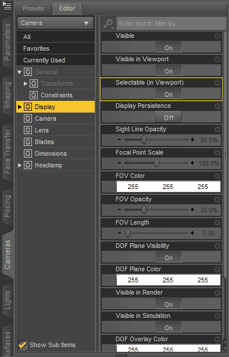Screen dimensions: 229x357
Task: Toggle Display Persistence Off button
Action: tap(169, 117)
